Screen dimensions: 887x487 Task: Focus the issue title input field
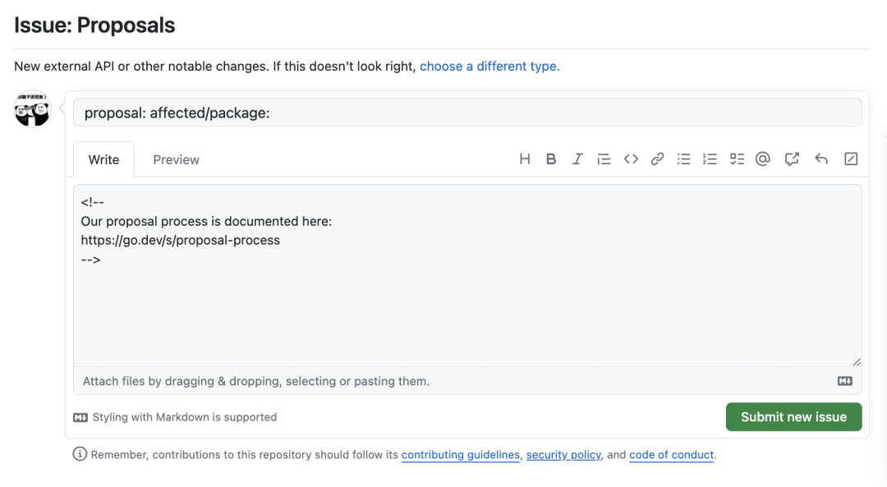click(467, 113)
